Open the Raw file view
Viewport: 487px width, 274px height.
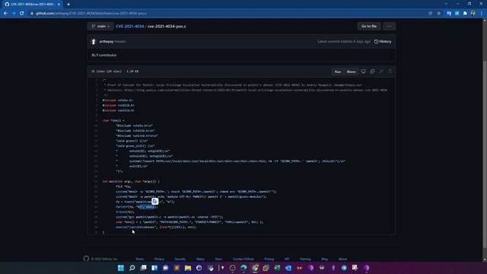[x=338, y=72]
